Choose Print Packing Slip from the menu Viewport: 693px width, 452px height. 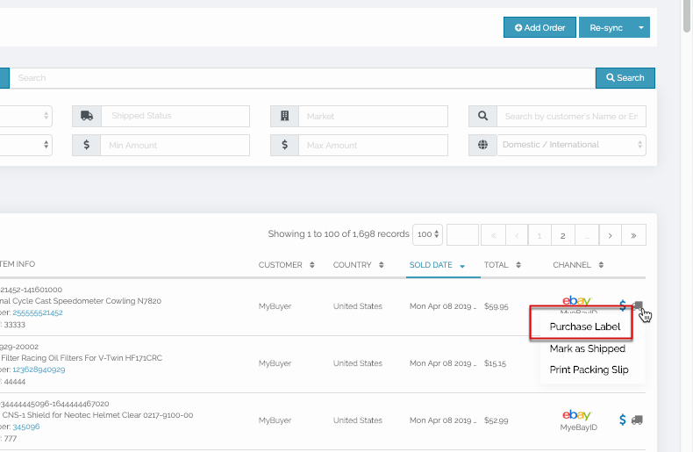[x=589, y=369]
